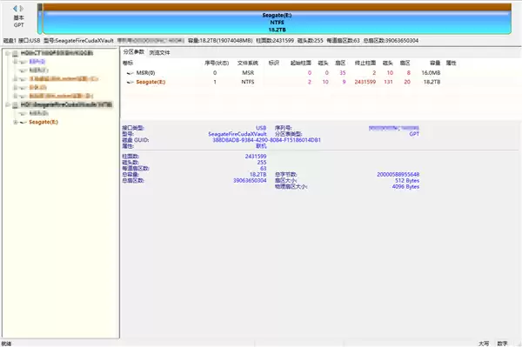Click the MSR(0) partition icon in the table
Screen dimensions: 522x347
click(x=130, y=73)
